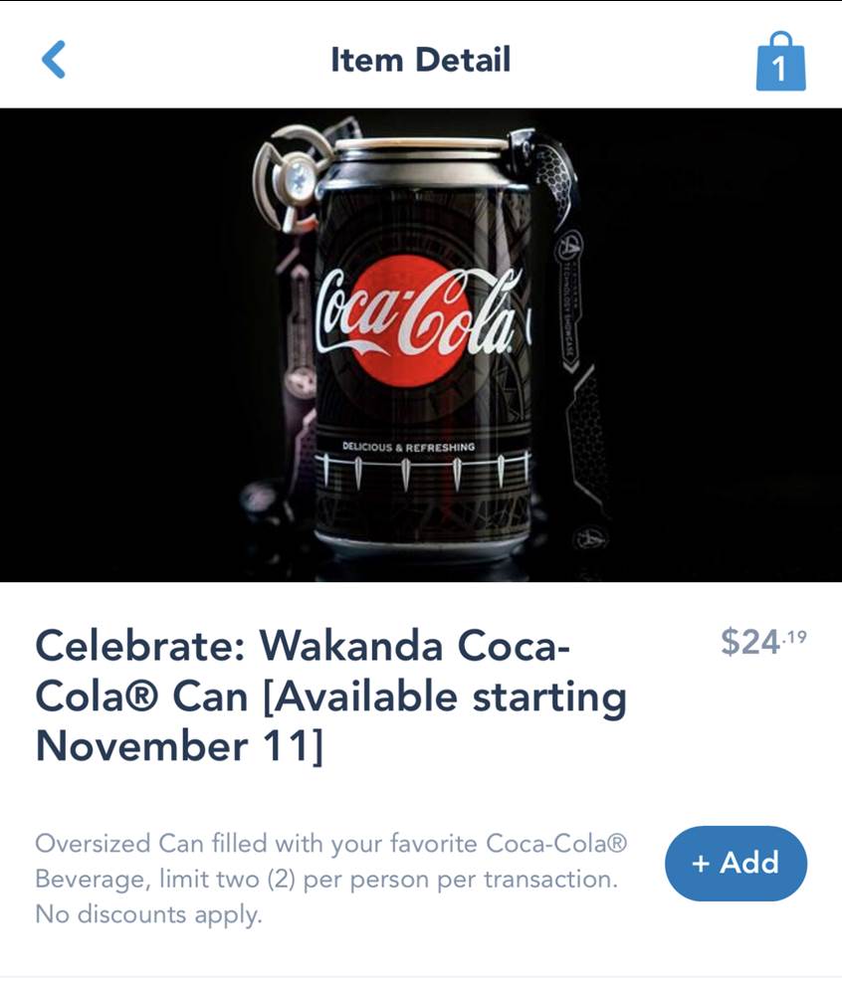Add the Wakanda Coca-Cola Can to the order
The width and height of the screenshot is (842, 995).
coord(736,863)
